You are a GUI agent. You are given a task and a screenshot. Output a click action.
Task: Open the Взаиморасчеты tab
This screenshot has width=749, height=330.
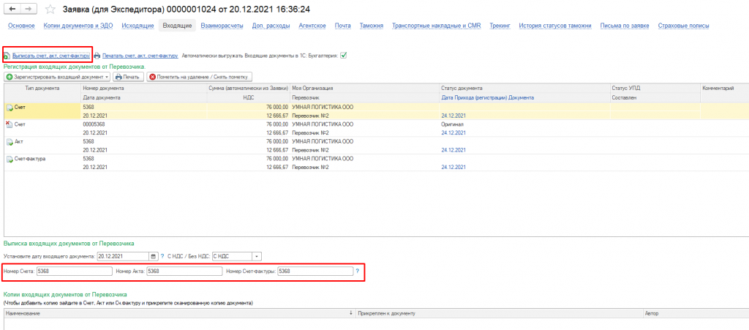tap(222, 26)
